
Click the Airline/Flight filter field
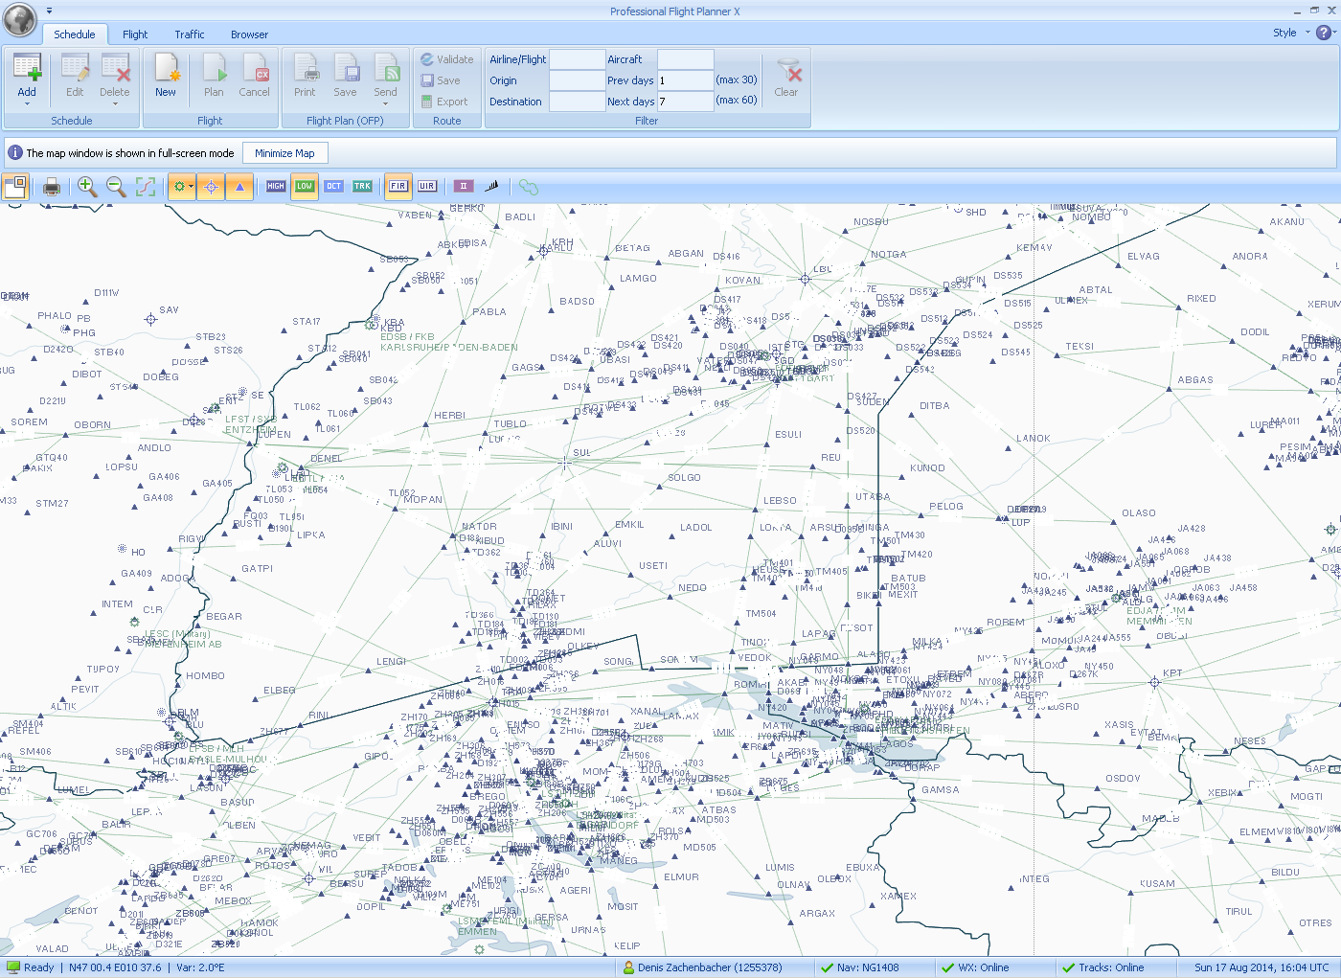[x=578, y=59]
